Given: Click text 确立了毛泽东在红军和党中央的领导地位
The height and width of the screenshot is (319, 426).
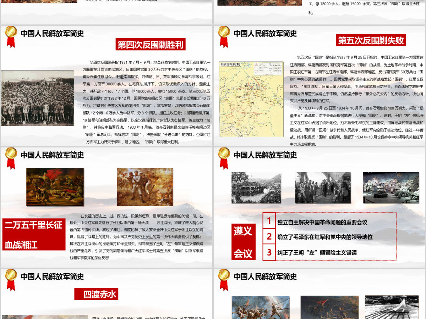Looking at the screenshot, I should [x=325, y=237].
